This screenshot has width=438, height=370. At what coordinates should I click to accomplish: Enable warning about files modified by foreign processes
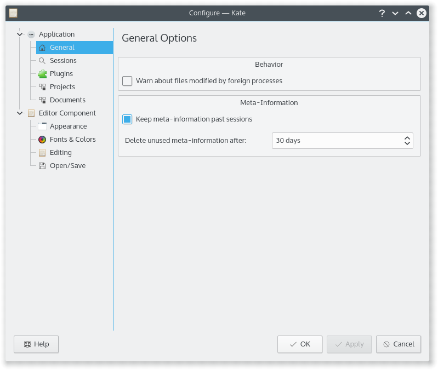point(127,81)
